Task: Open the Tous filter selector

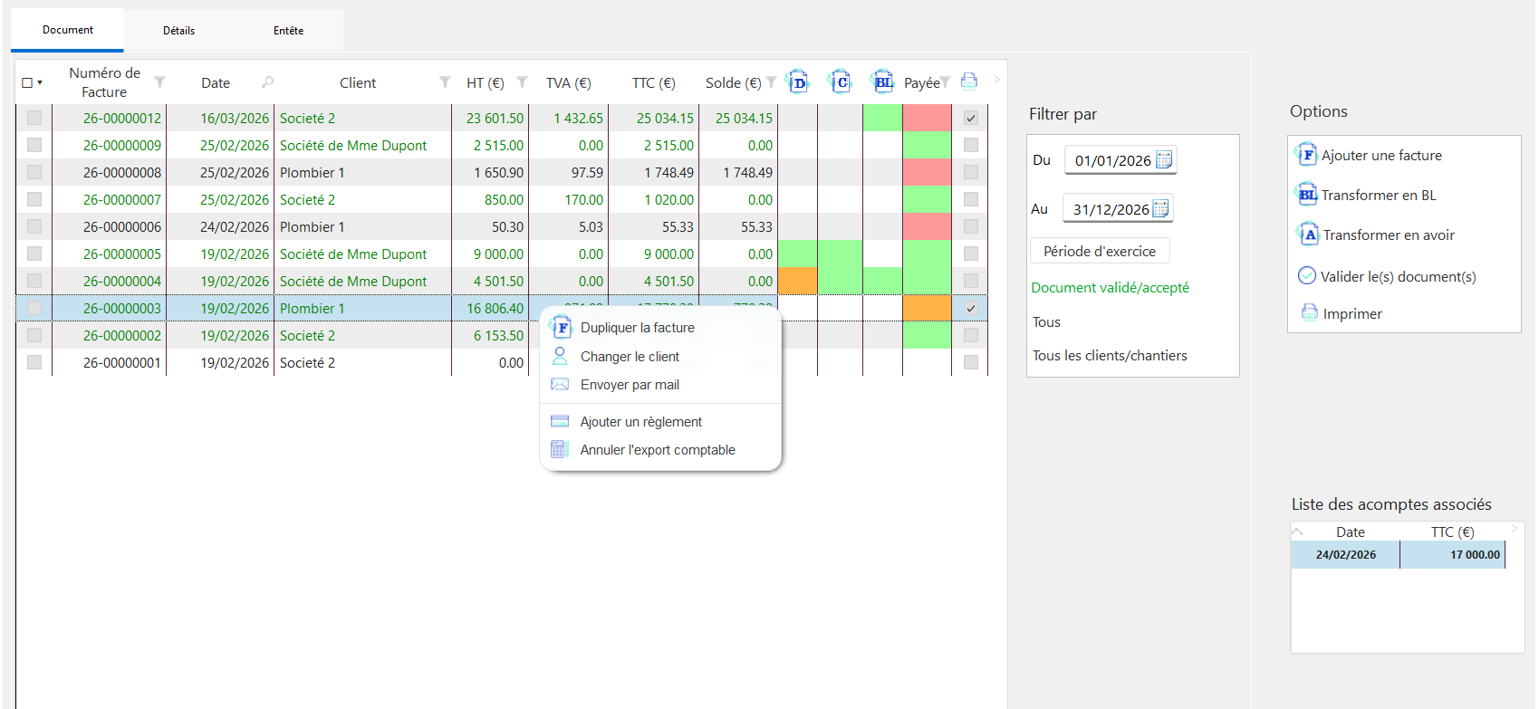Action: coord(1046,321)
